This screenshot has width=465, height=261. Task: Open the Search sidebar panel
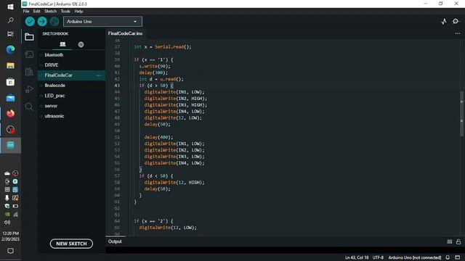29,107
